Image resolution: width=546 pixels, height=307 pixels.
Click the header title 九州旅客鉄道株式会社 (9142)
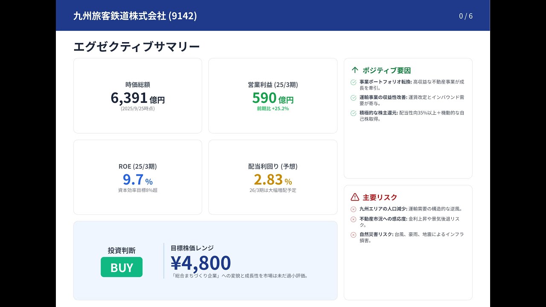point(135,16)
